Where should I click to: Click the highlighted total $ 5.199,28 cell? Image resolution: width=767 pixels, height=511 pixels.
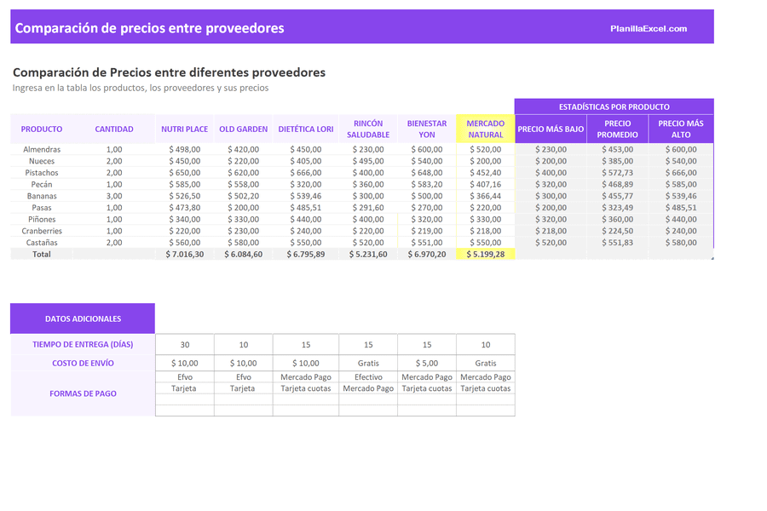(x=485, y=253)
